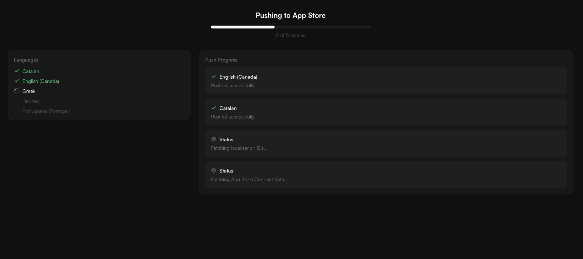Collapse the English (Canada) progress card
Screen dimensions: 583x259
[x=386, y=81]
